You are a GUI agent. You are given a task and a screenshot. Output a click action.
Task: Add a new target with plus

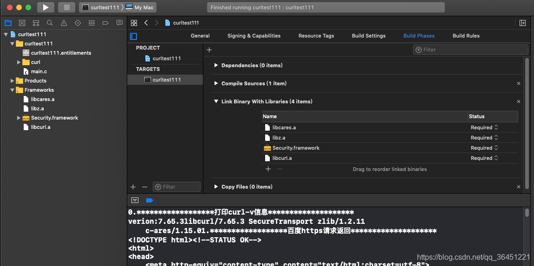(133, 187)
